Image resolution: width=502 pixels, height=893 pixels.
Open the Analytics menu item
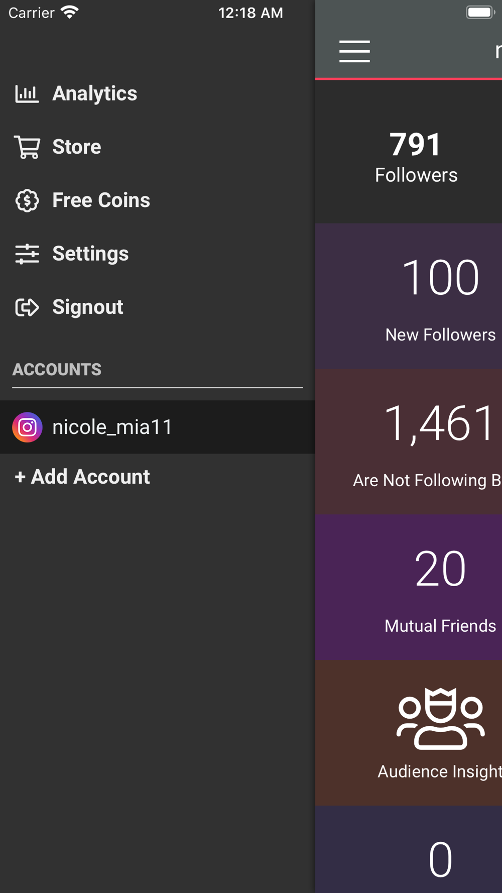[x=94, y=94]
